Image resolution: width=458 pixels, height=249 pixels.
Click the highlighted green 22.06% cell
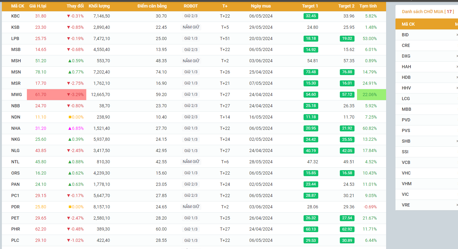(371, 94)
